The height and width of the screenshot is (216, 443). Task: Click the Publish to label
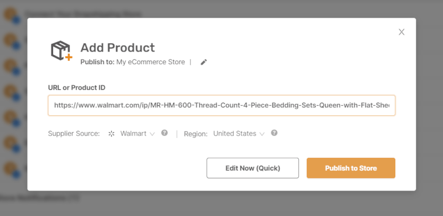click(97, 62)
